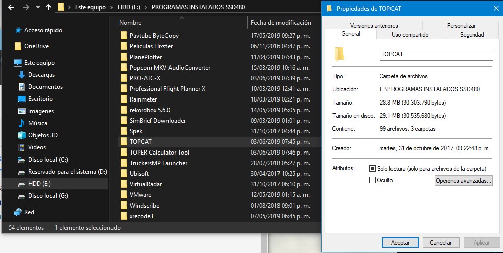503x253 pixels.
Task: Open Objetos 3D cube icon
Action: [x=22, y=135]
